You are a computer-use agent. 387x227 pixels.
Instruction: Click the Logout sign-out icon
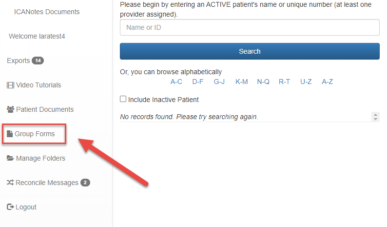10,207
